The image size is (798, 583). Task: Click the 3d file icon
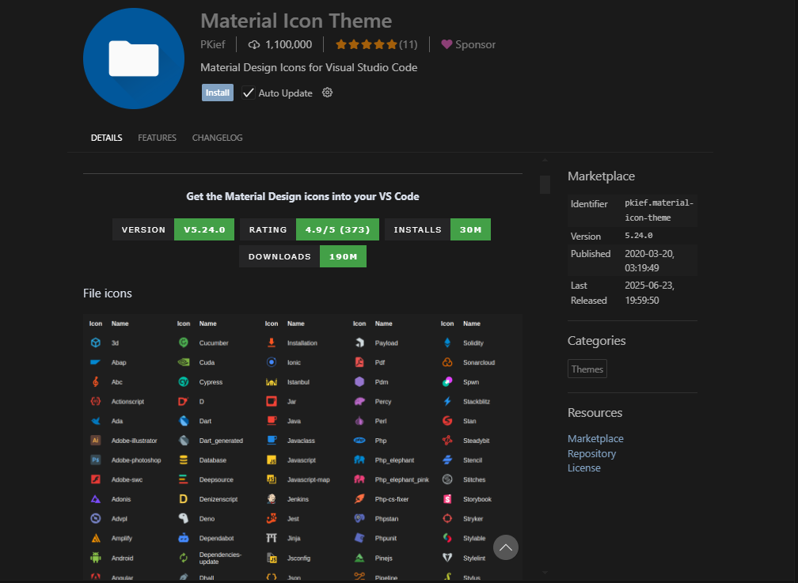[96, 343]
